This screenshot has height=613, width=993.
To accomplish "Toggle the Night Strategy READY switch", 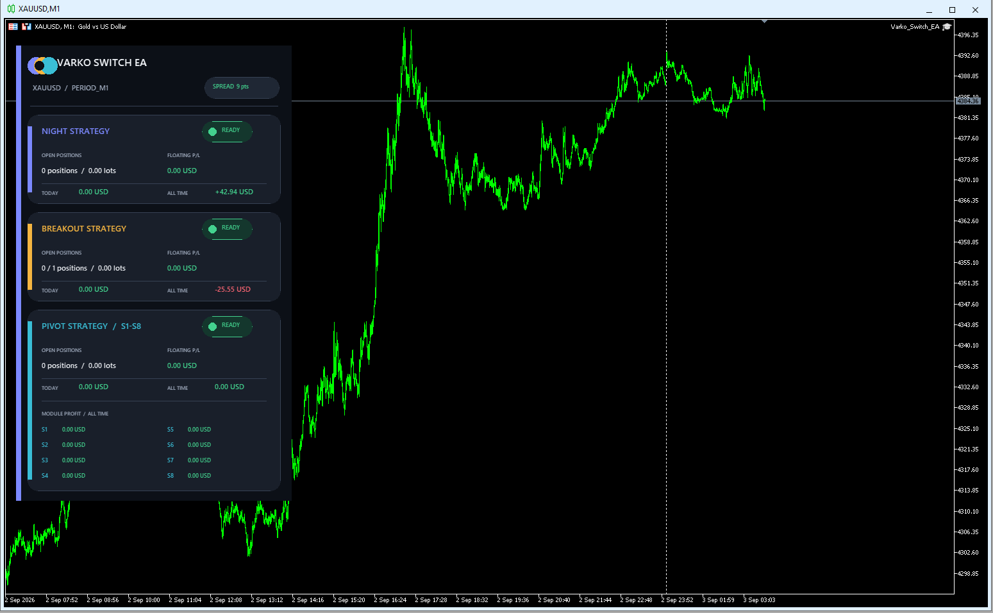I will 227,131.
